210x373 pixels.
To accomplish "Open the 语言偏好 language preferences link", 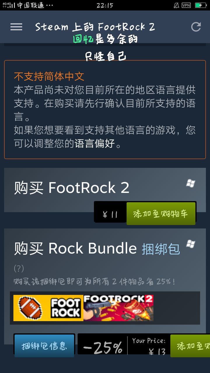I will click(x=94, y=143).
